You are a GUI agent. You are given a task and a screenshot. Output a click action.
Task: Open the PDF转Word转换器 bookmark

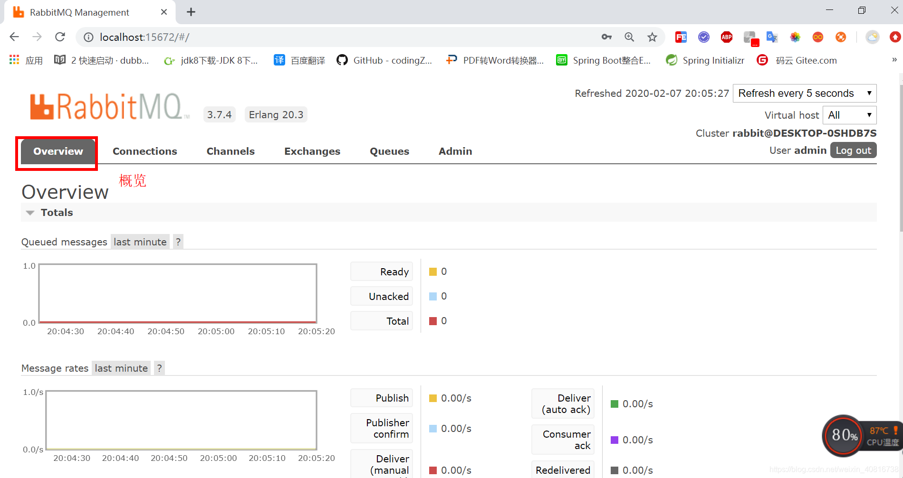(494, 60)
